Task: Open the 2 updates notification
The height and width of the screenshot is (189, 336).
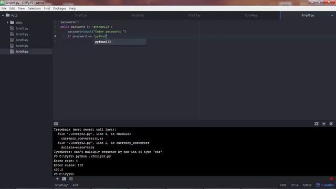Action: 325,185
